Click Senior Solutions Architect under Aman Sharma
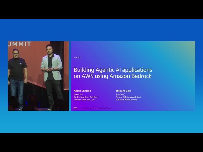Screen dimensions: 203x152 [86, 97]
